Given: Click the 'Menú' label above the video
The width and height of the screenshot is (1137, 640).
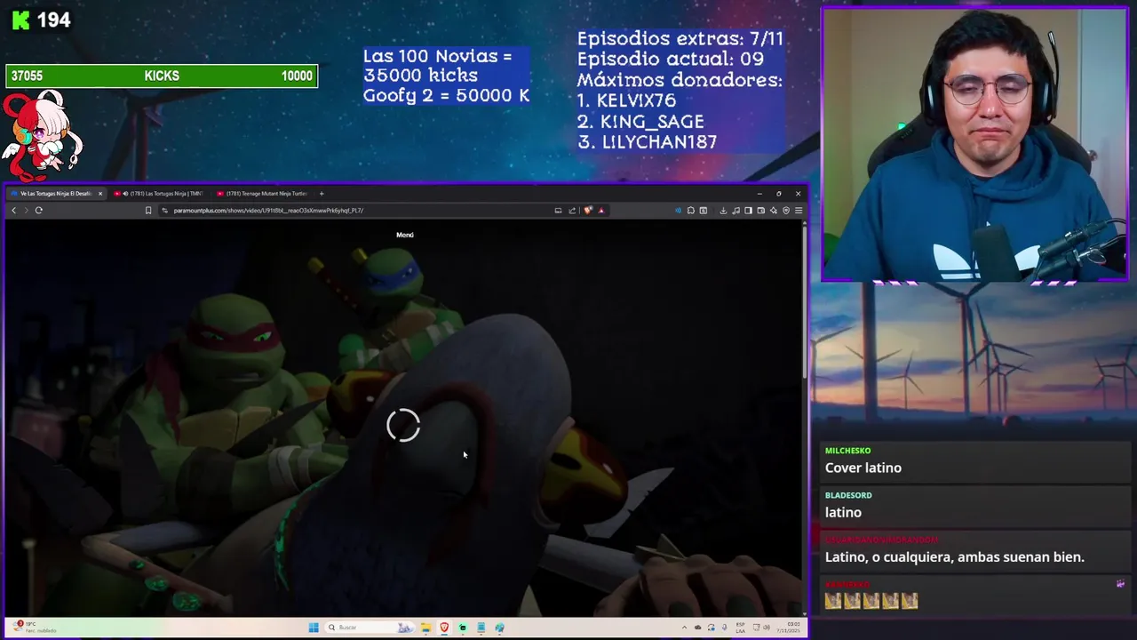Looking at the screenshot, I should (x=404, y=235).
